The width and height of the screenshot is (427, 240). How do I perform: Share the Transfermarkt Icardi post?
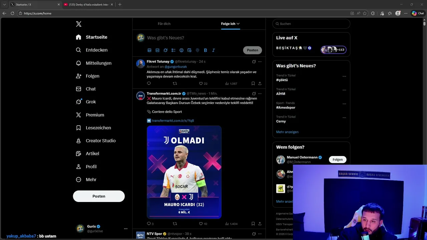[260, 224]
